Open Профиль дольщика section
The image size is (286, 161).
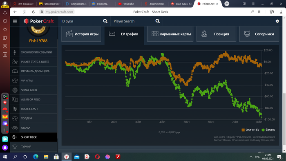34,71
